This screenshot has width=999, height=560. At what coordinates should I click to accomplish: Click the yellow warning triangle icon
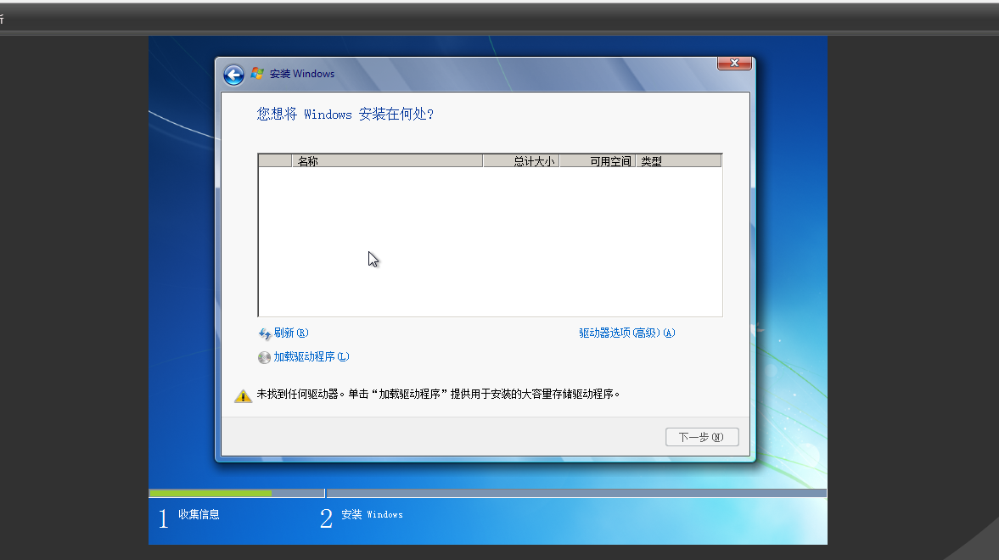click(243, 395)
